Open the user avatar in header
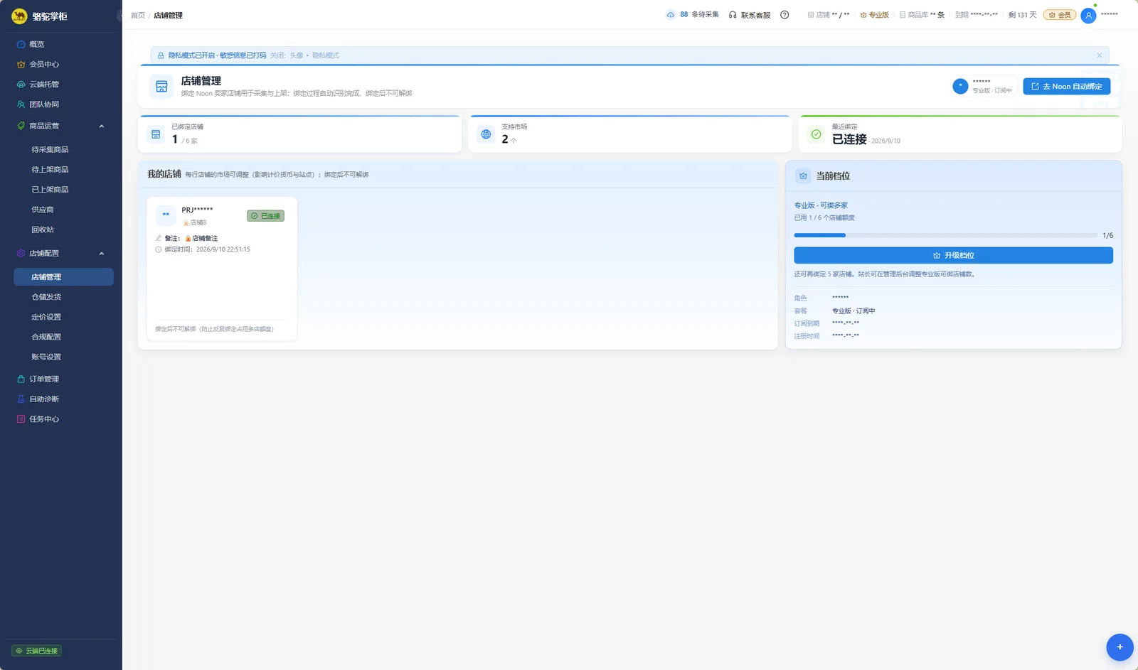The image size is (1138, 670). (x=1088, y=15)
